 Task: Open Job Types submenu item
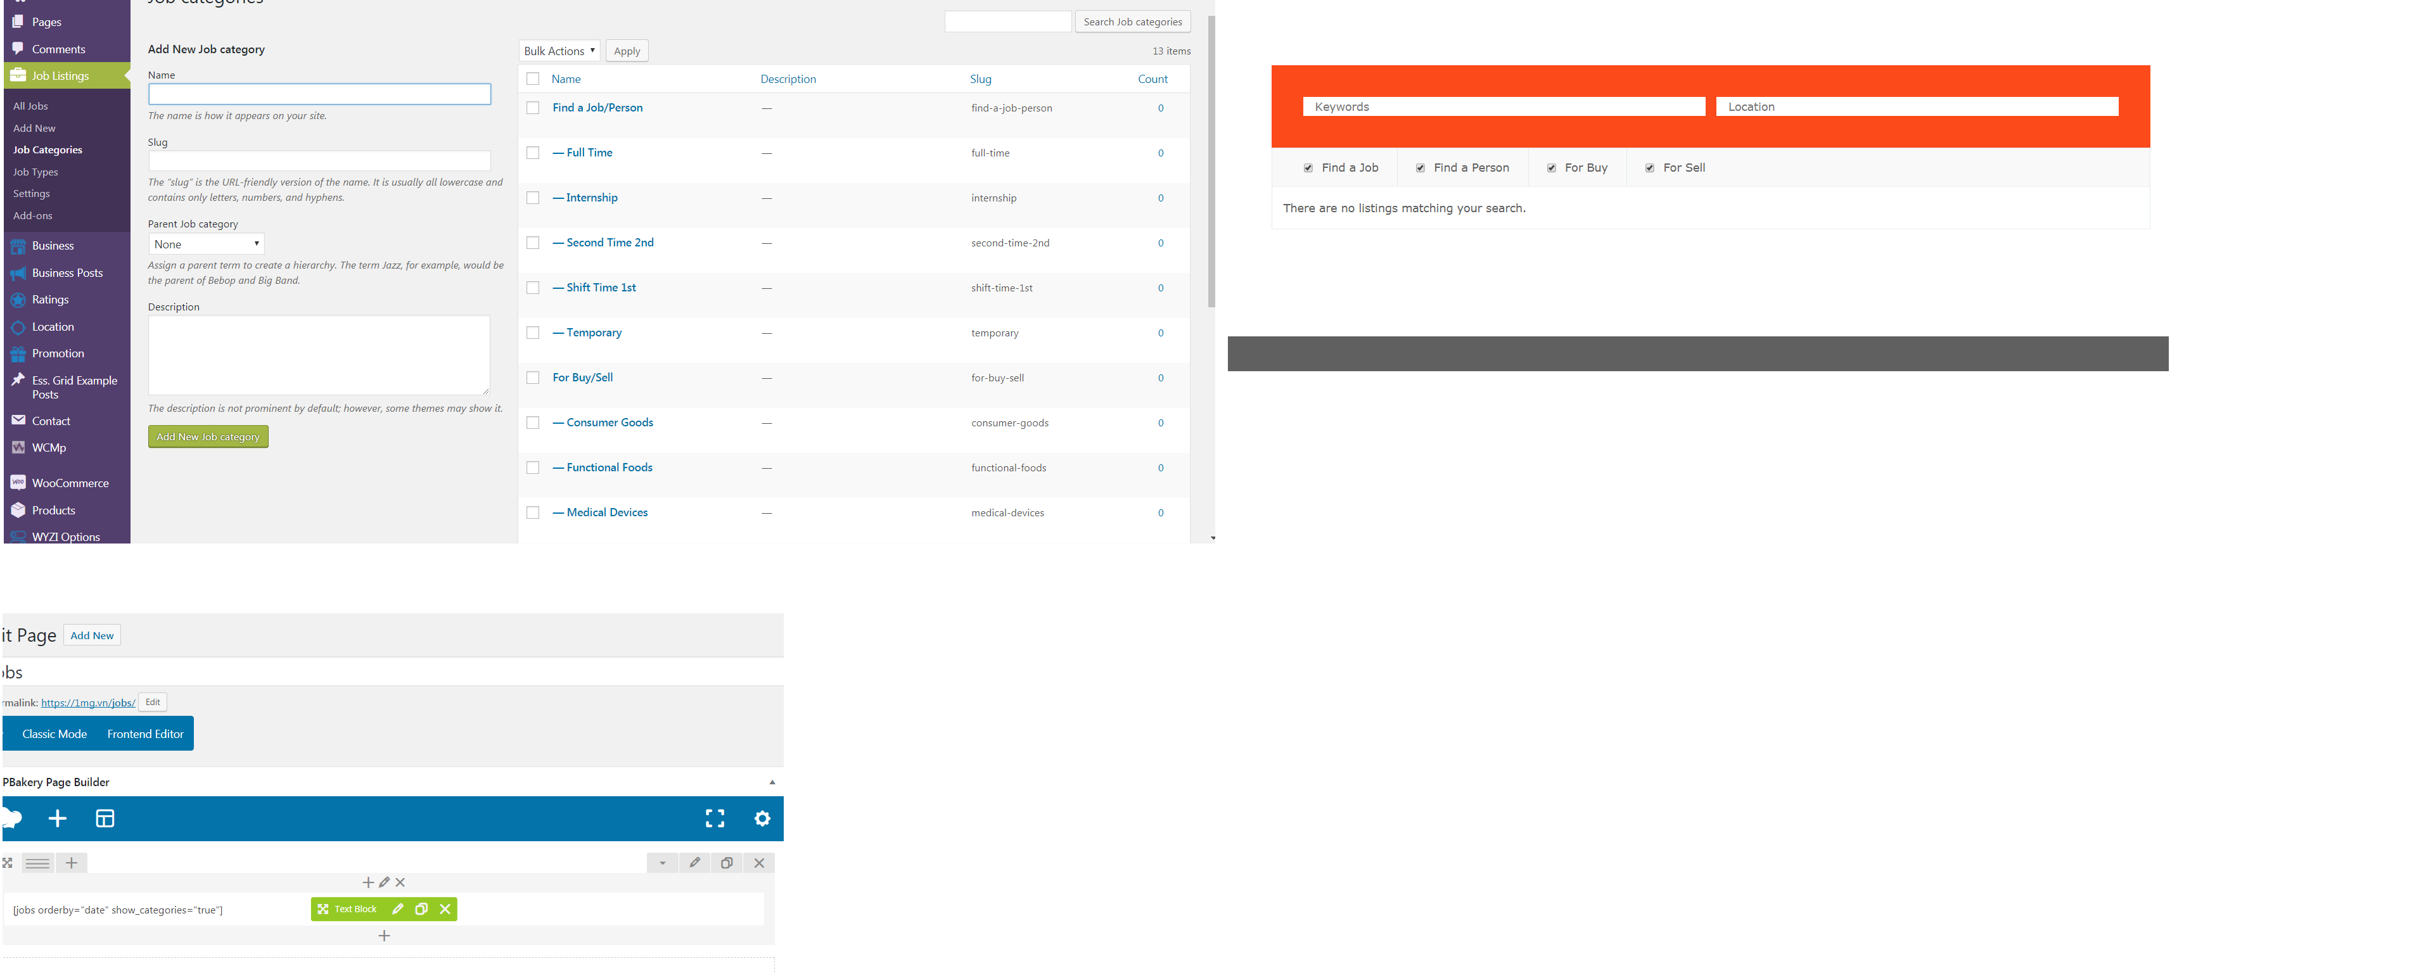(x=35, y=172)
